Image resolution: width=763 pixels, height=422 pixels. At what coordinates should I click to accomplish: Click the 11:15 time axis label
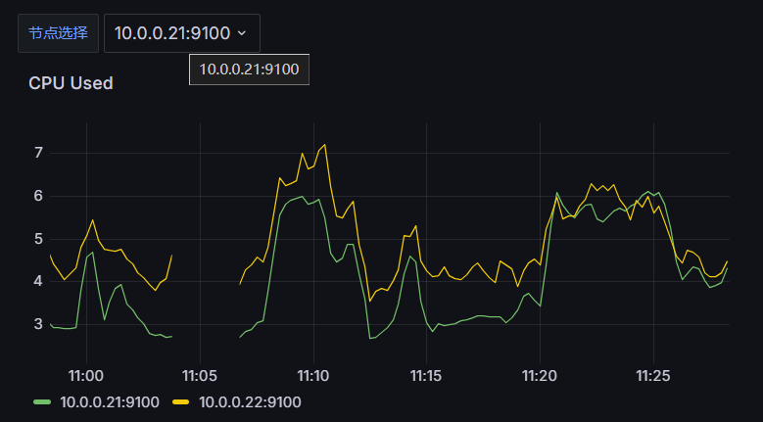pos(426,375)
